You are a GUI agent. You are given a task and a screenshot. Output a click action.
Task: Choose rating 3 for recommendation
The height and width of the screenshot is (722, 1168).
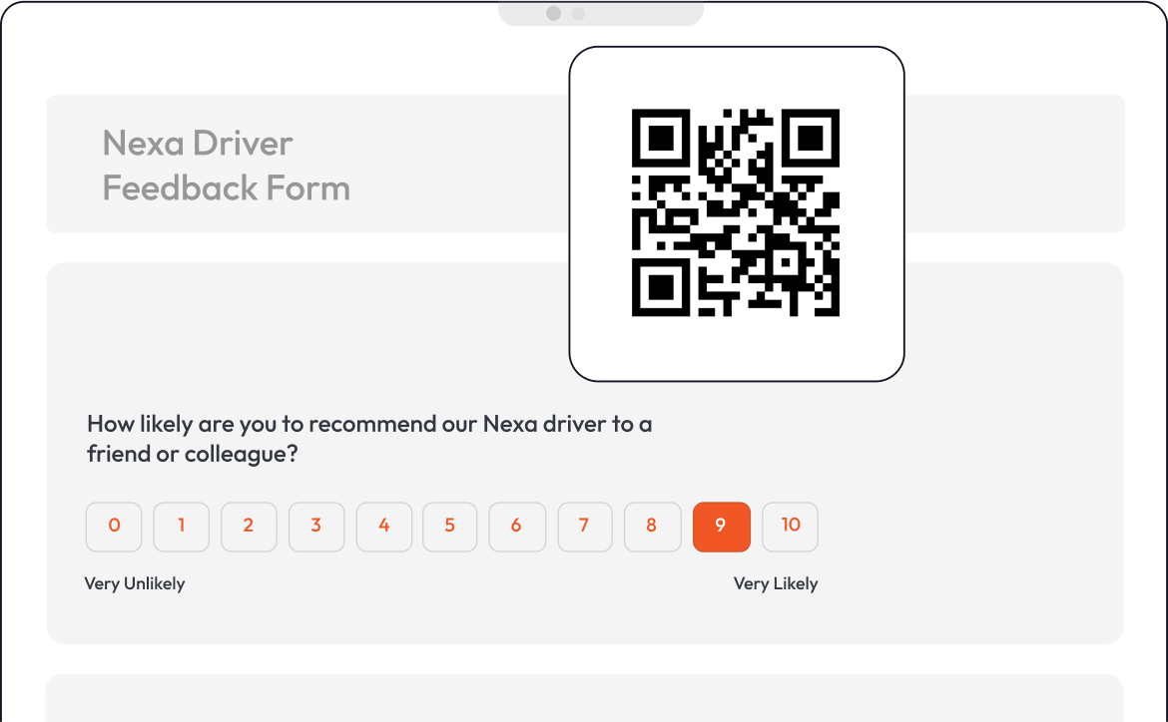click(316, 527)
